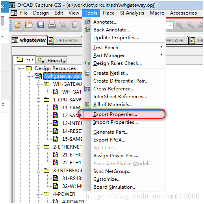The width and height of the screenshot is (204, 204).
Task: Click the Save floppy disk icon
Action: click(41, 25)
